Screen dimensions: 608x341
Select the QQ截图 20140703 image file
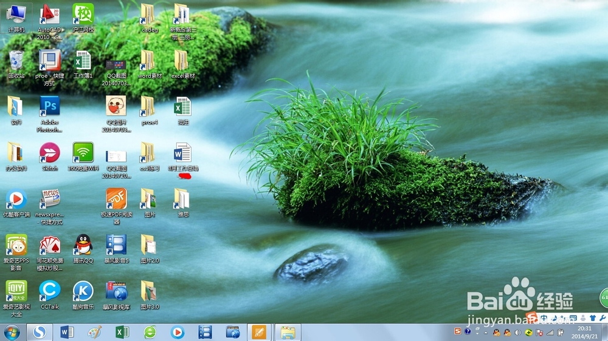pos(116,72)
